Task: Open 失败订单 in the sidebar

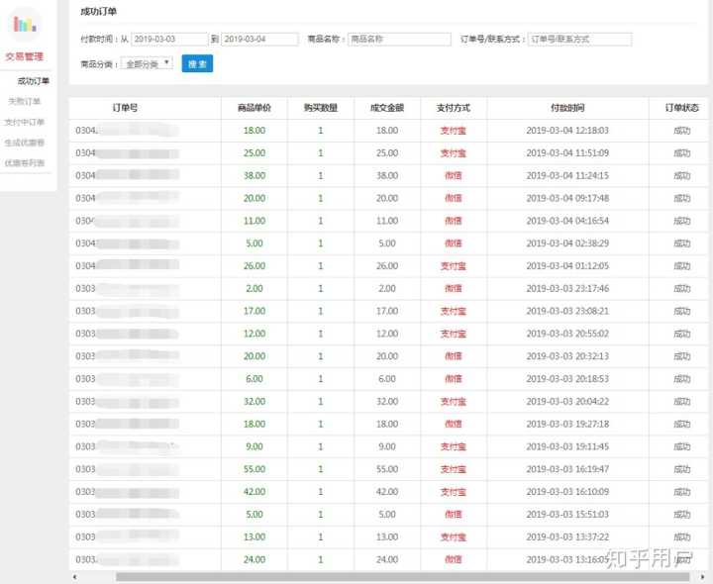Action: (x=25, y=101)
